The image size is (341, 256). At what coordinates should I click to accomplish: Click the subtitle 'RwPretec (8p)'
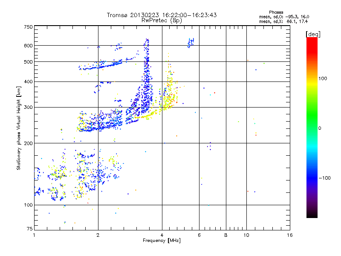pos(162,20)
